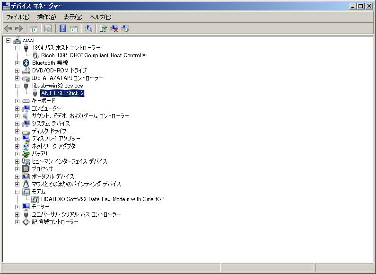Select Ricoh 1394 OHCI Compliant Host Controller

[x=94, y=55]
